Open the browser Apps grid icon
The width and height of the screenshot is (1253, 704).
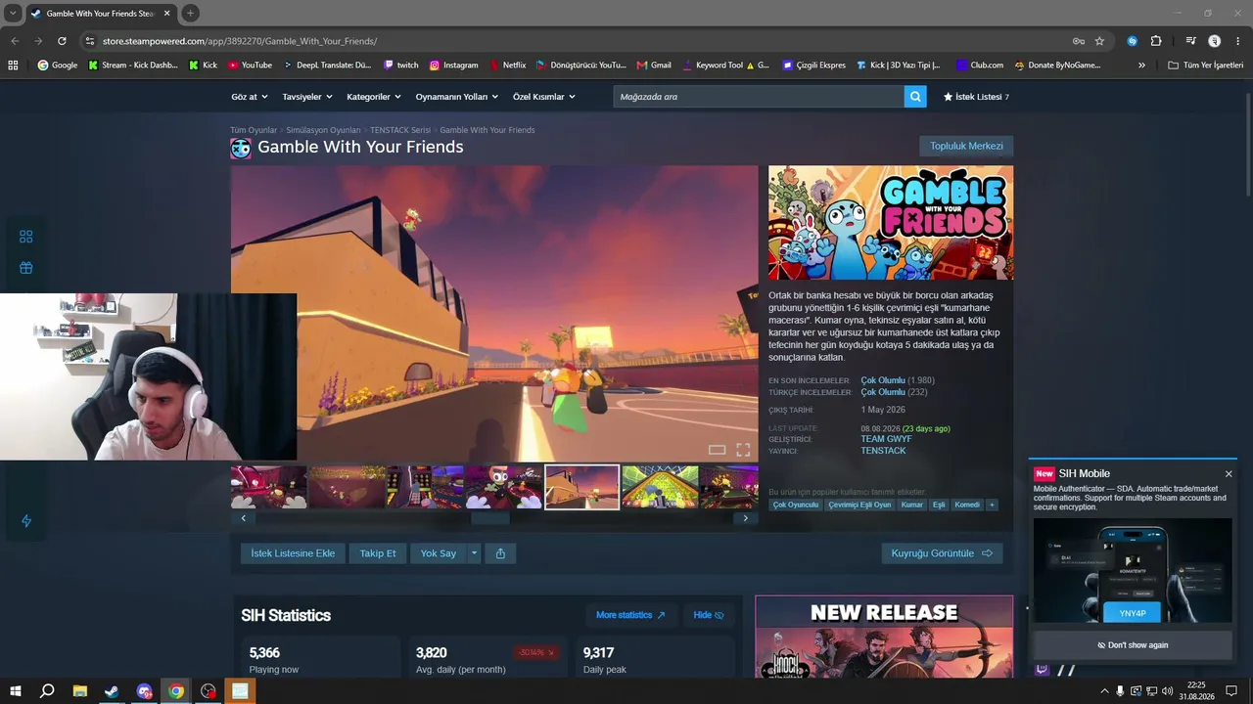[13, 66]
